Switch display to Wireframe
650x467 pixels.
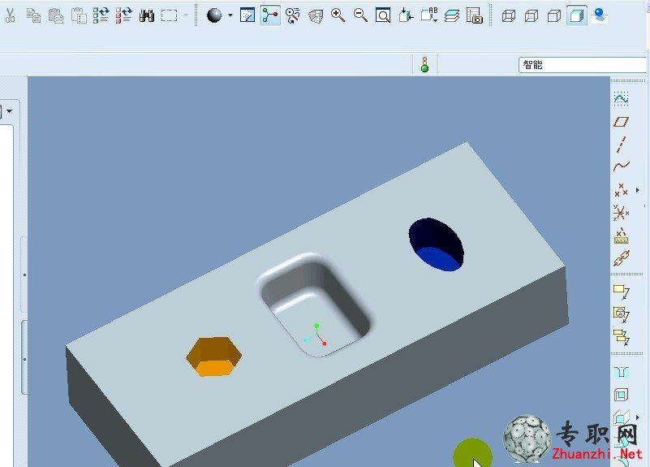pos(509,15)
